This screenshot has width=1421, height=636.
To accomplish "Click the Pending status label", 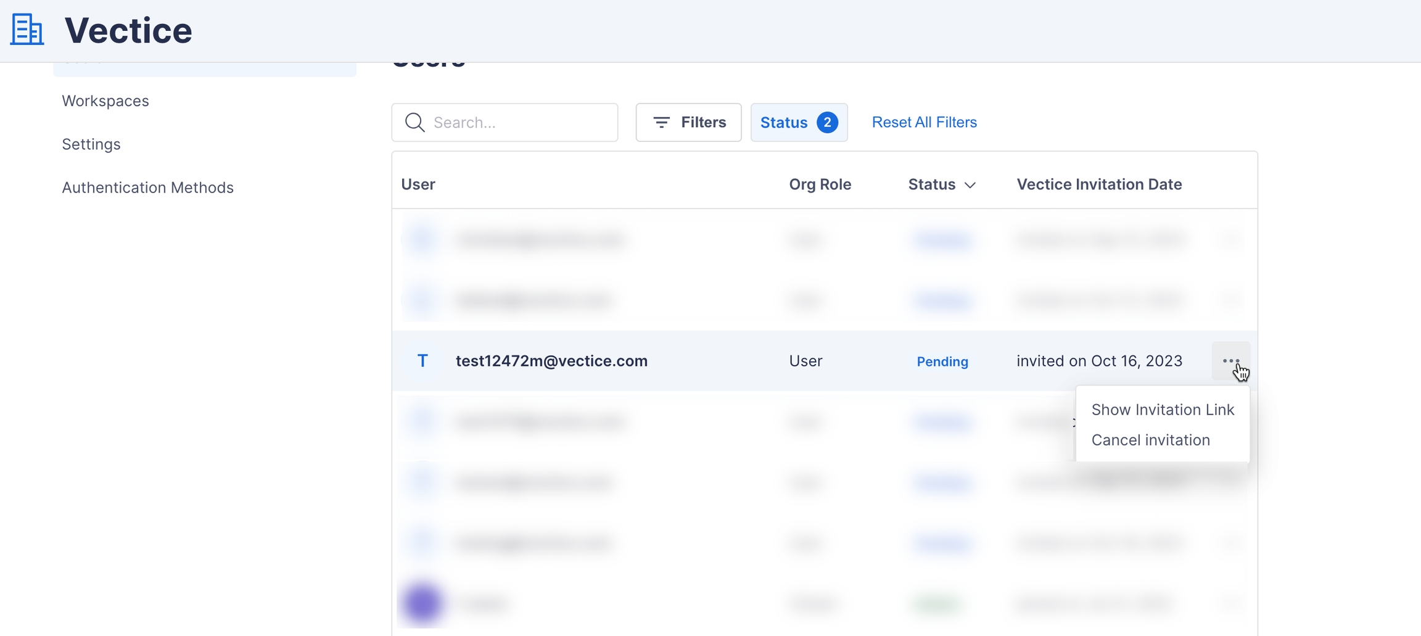I will coord(942,361).
